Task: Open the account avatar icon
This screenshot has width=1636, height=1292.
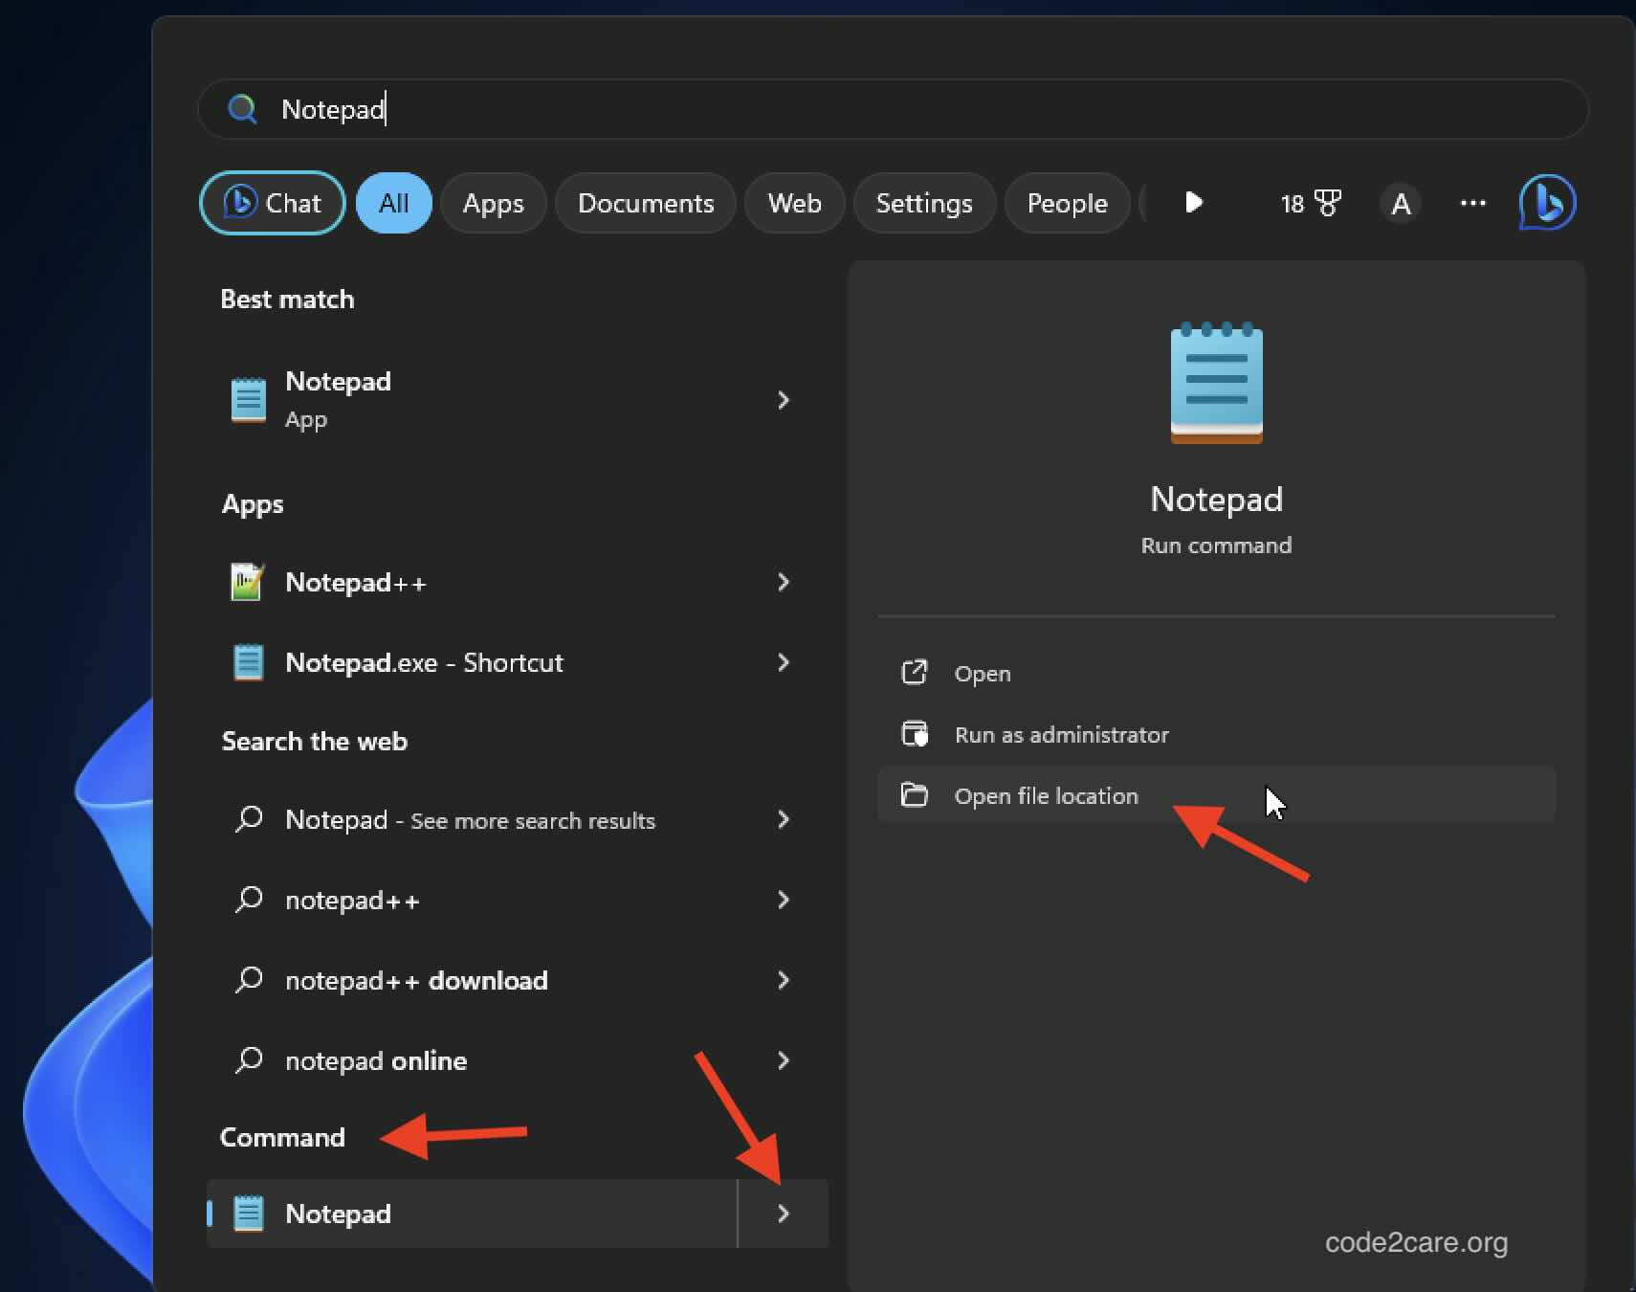Action: [x=1401, y=203]
